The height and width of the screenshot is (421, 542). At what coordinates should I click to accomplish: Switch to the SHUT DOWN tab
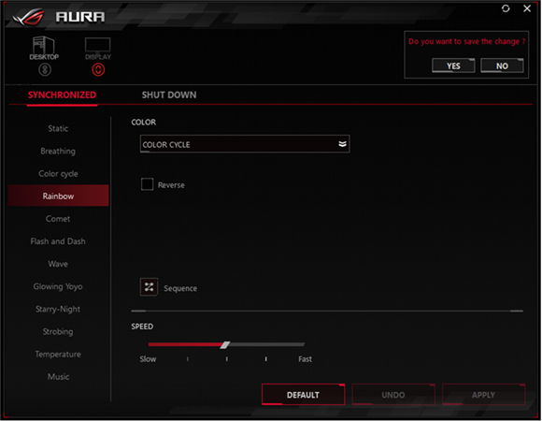(169, 94)
